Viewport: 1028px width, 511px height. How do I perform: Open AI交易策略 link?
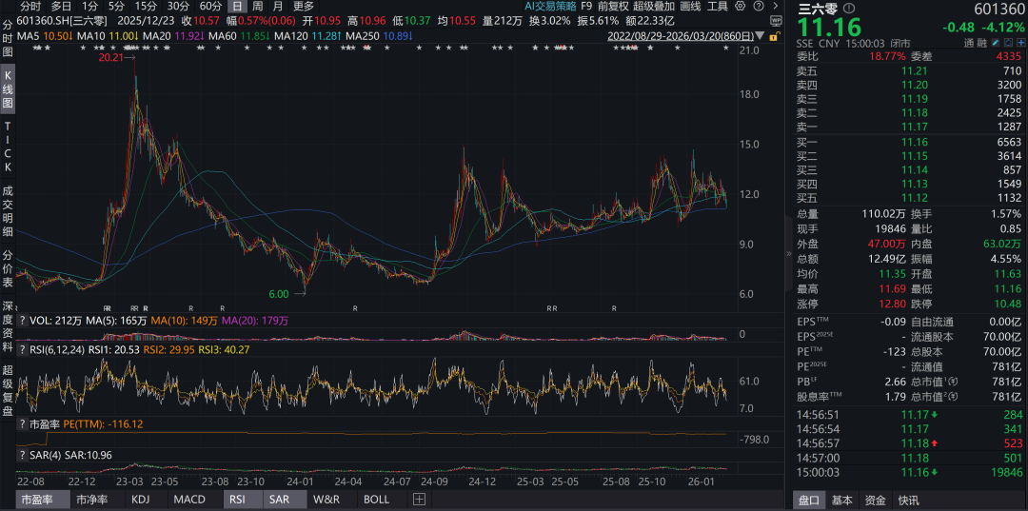click(x=550, y=6)
